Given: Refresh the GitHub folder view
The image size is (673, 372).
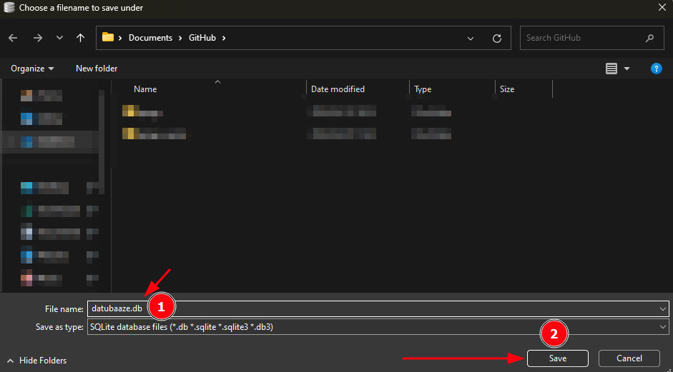Looking at the screenshot, I should pos(497,39).
